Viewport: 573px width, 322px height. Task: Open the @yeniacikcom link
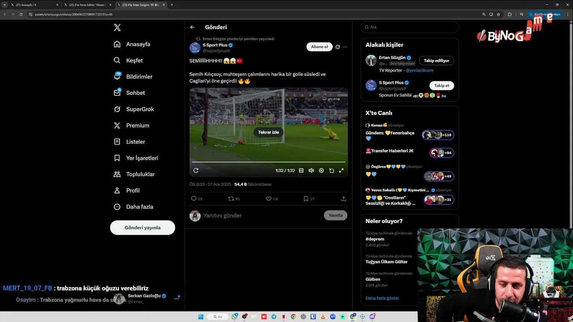coord(419,70)
